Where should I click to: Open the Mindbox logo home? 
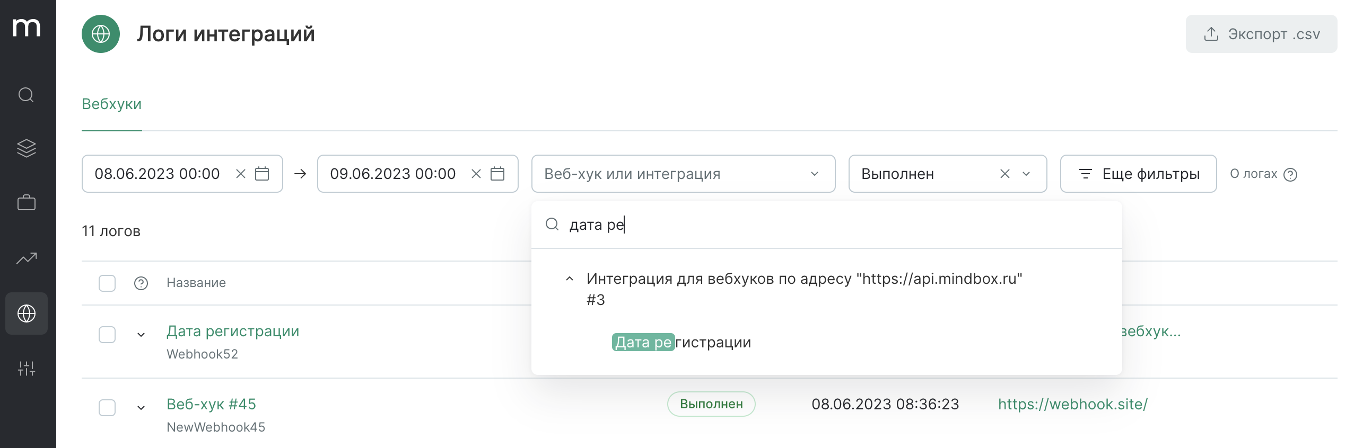coord(27,28)
